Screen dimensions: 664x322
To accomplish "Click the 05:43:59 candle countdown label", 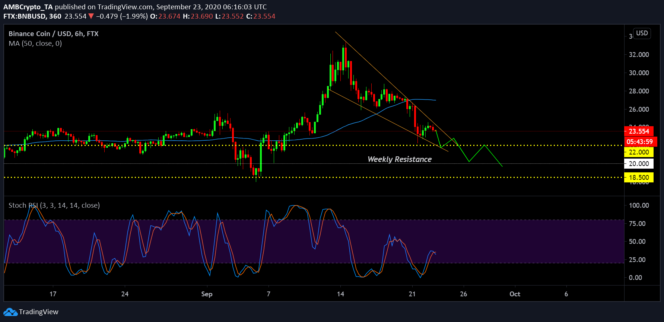I will [x=639, y=141].
